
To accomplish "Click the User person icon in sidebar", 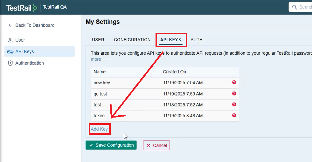I will click(10, 40).
